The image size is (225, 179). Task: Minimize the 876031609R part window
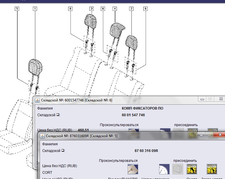(201, 135)
